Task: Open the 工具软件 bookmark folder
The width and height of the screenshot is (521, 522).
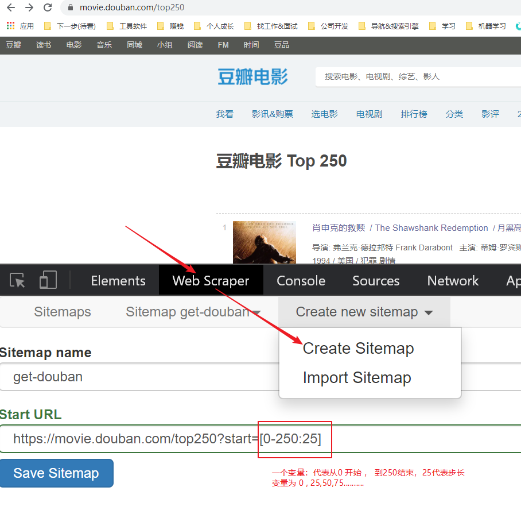Action: click(x=127, y=26)
